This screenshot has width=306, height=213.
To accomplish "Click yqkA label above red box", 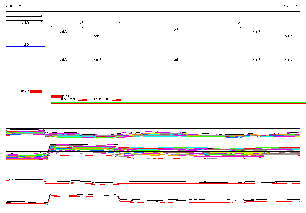I will [x=177, y=60].
